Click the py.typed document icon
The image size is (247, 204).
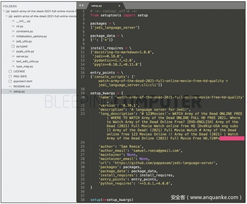pos(13,46)
